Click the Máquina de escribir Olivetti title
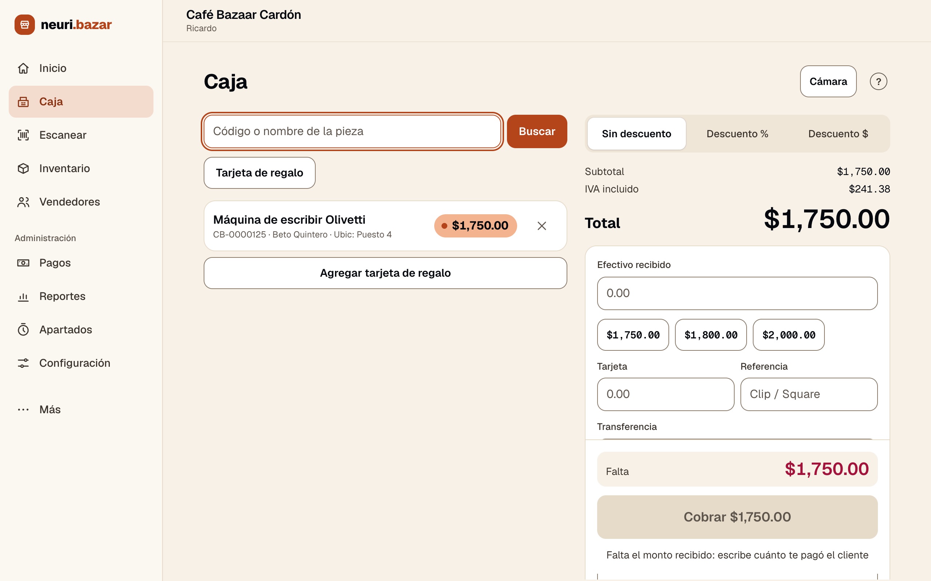The image size is (931, 581). coord(289,220)
